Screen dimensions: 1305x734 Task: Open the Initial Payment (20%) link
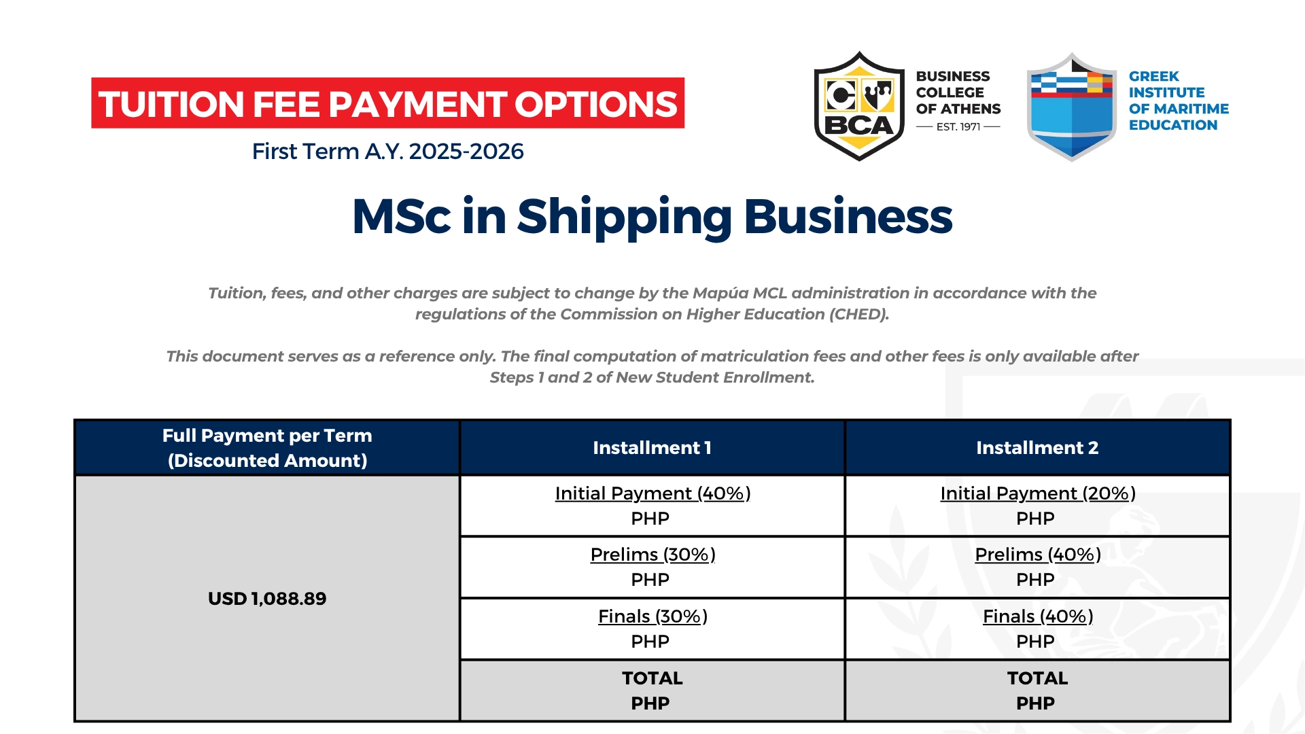pos(1038,493)
